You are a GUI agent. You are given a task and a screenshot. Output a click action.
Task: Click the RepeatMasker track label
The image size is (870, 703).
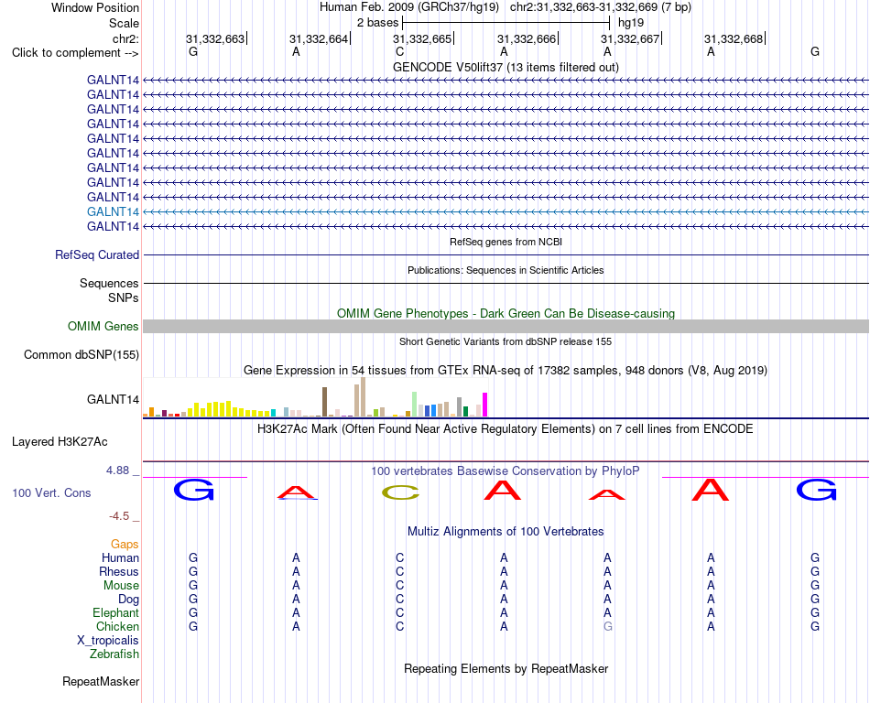pos(101,681)
